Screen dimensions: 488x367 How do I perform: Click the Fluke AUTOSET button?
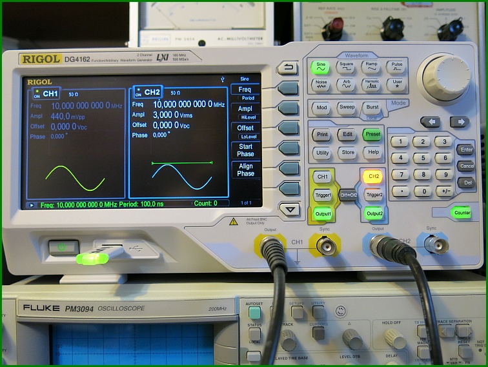click(x=254, y=313)
